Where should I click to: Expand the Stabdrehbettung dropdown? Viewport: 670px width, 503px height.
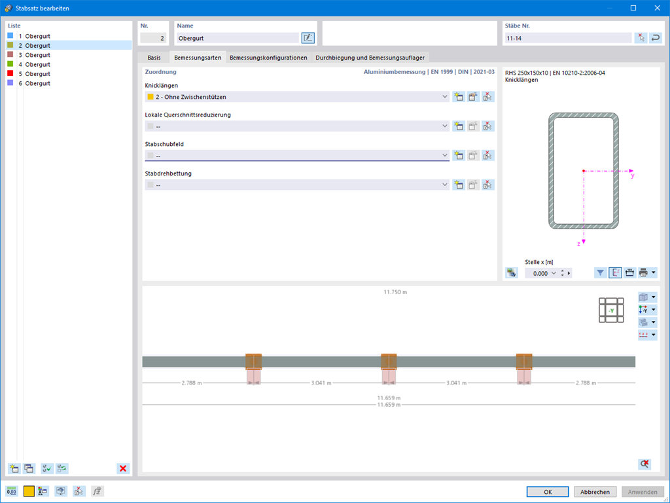[x=444, y=185]
